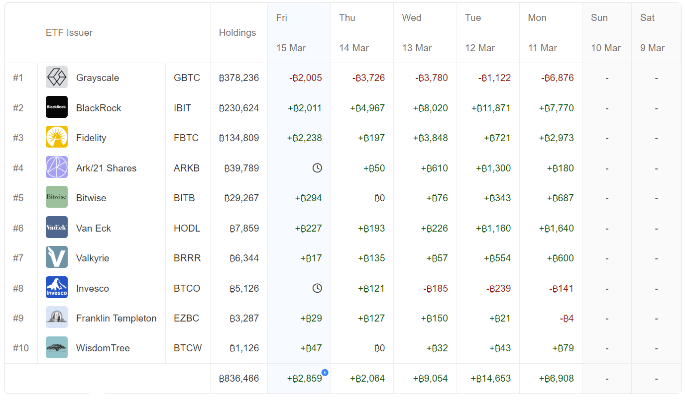Click the WisdomTree tree logo
This screenshot has width=685, height=401.
click(56, 348)
